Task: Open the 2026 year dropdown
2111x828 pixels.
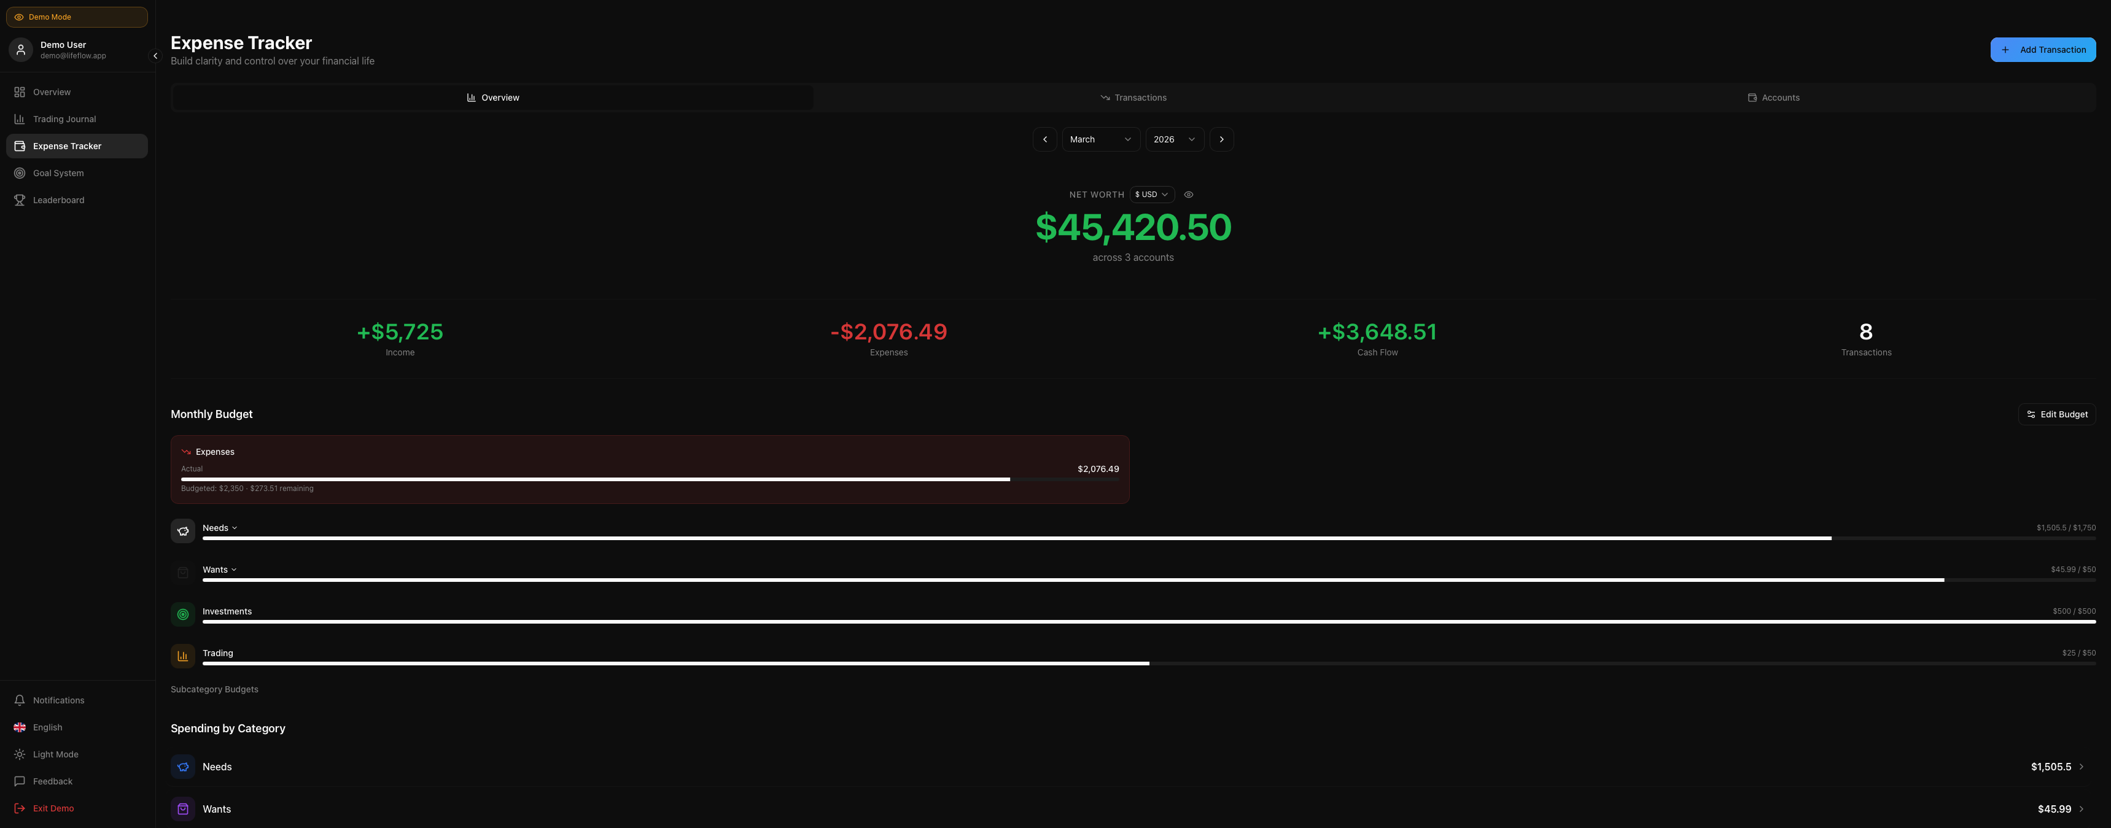Action: 1173,139
